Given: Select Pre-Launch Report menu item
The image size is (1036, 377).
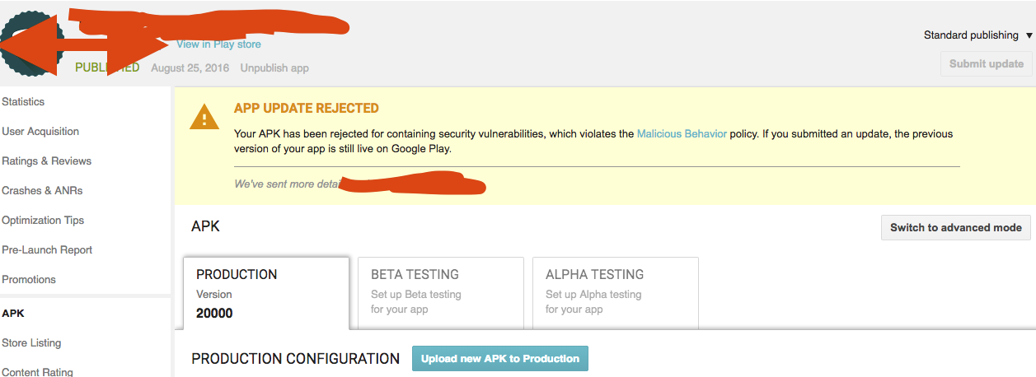Looking at the screenshot, I should [x=47, y=250].
